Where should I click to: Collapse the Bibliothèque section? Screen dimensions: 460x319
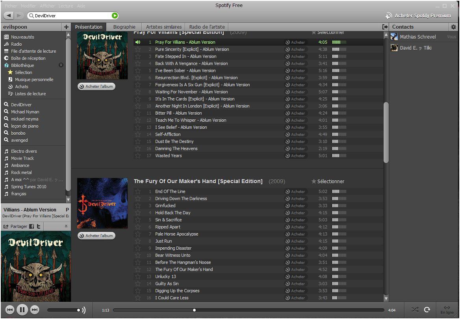coord(61,65)
